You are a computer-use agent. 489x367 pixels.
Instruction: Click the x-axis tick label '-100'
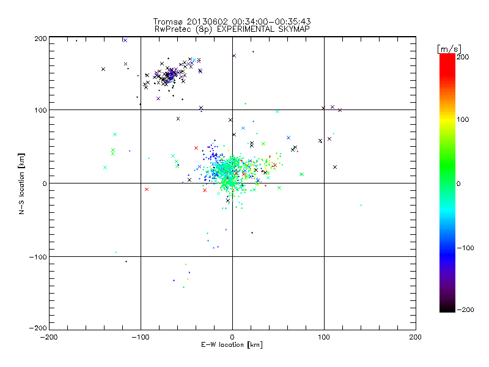click(141, 337)
